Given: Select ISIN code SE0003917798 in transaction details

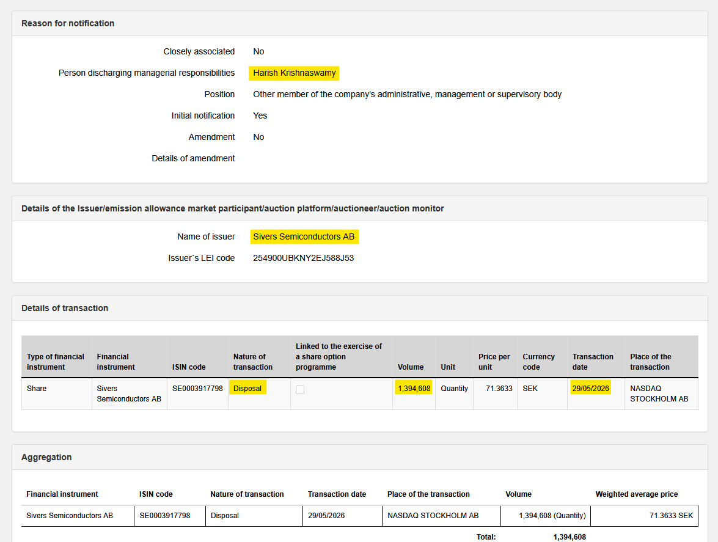Looking at the screenshot, I should [197, 388].
